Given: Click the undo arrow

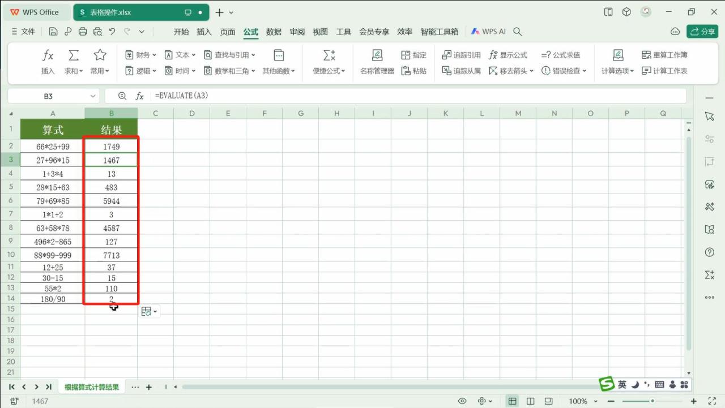Looking at the screenshot, I should 112,32.
